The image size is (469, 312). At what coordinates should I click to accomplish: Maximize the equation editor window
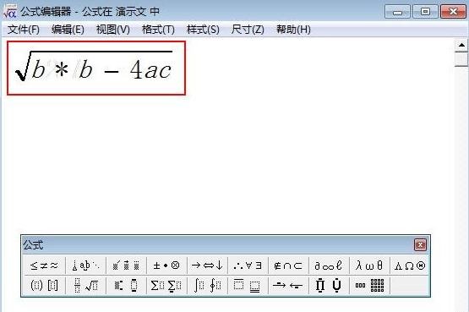point(425,12)
